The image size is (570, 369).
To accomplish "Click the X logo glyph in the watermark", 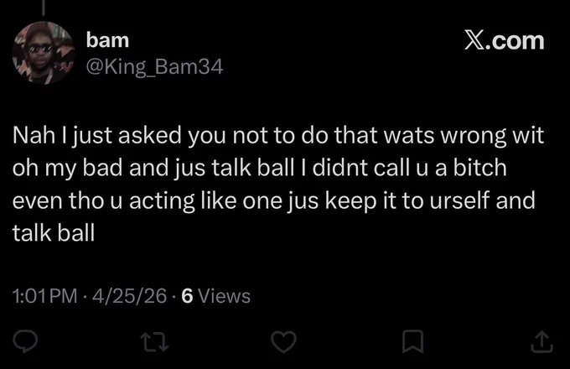I will [x=474, y=40].
